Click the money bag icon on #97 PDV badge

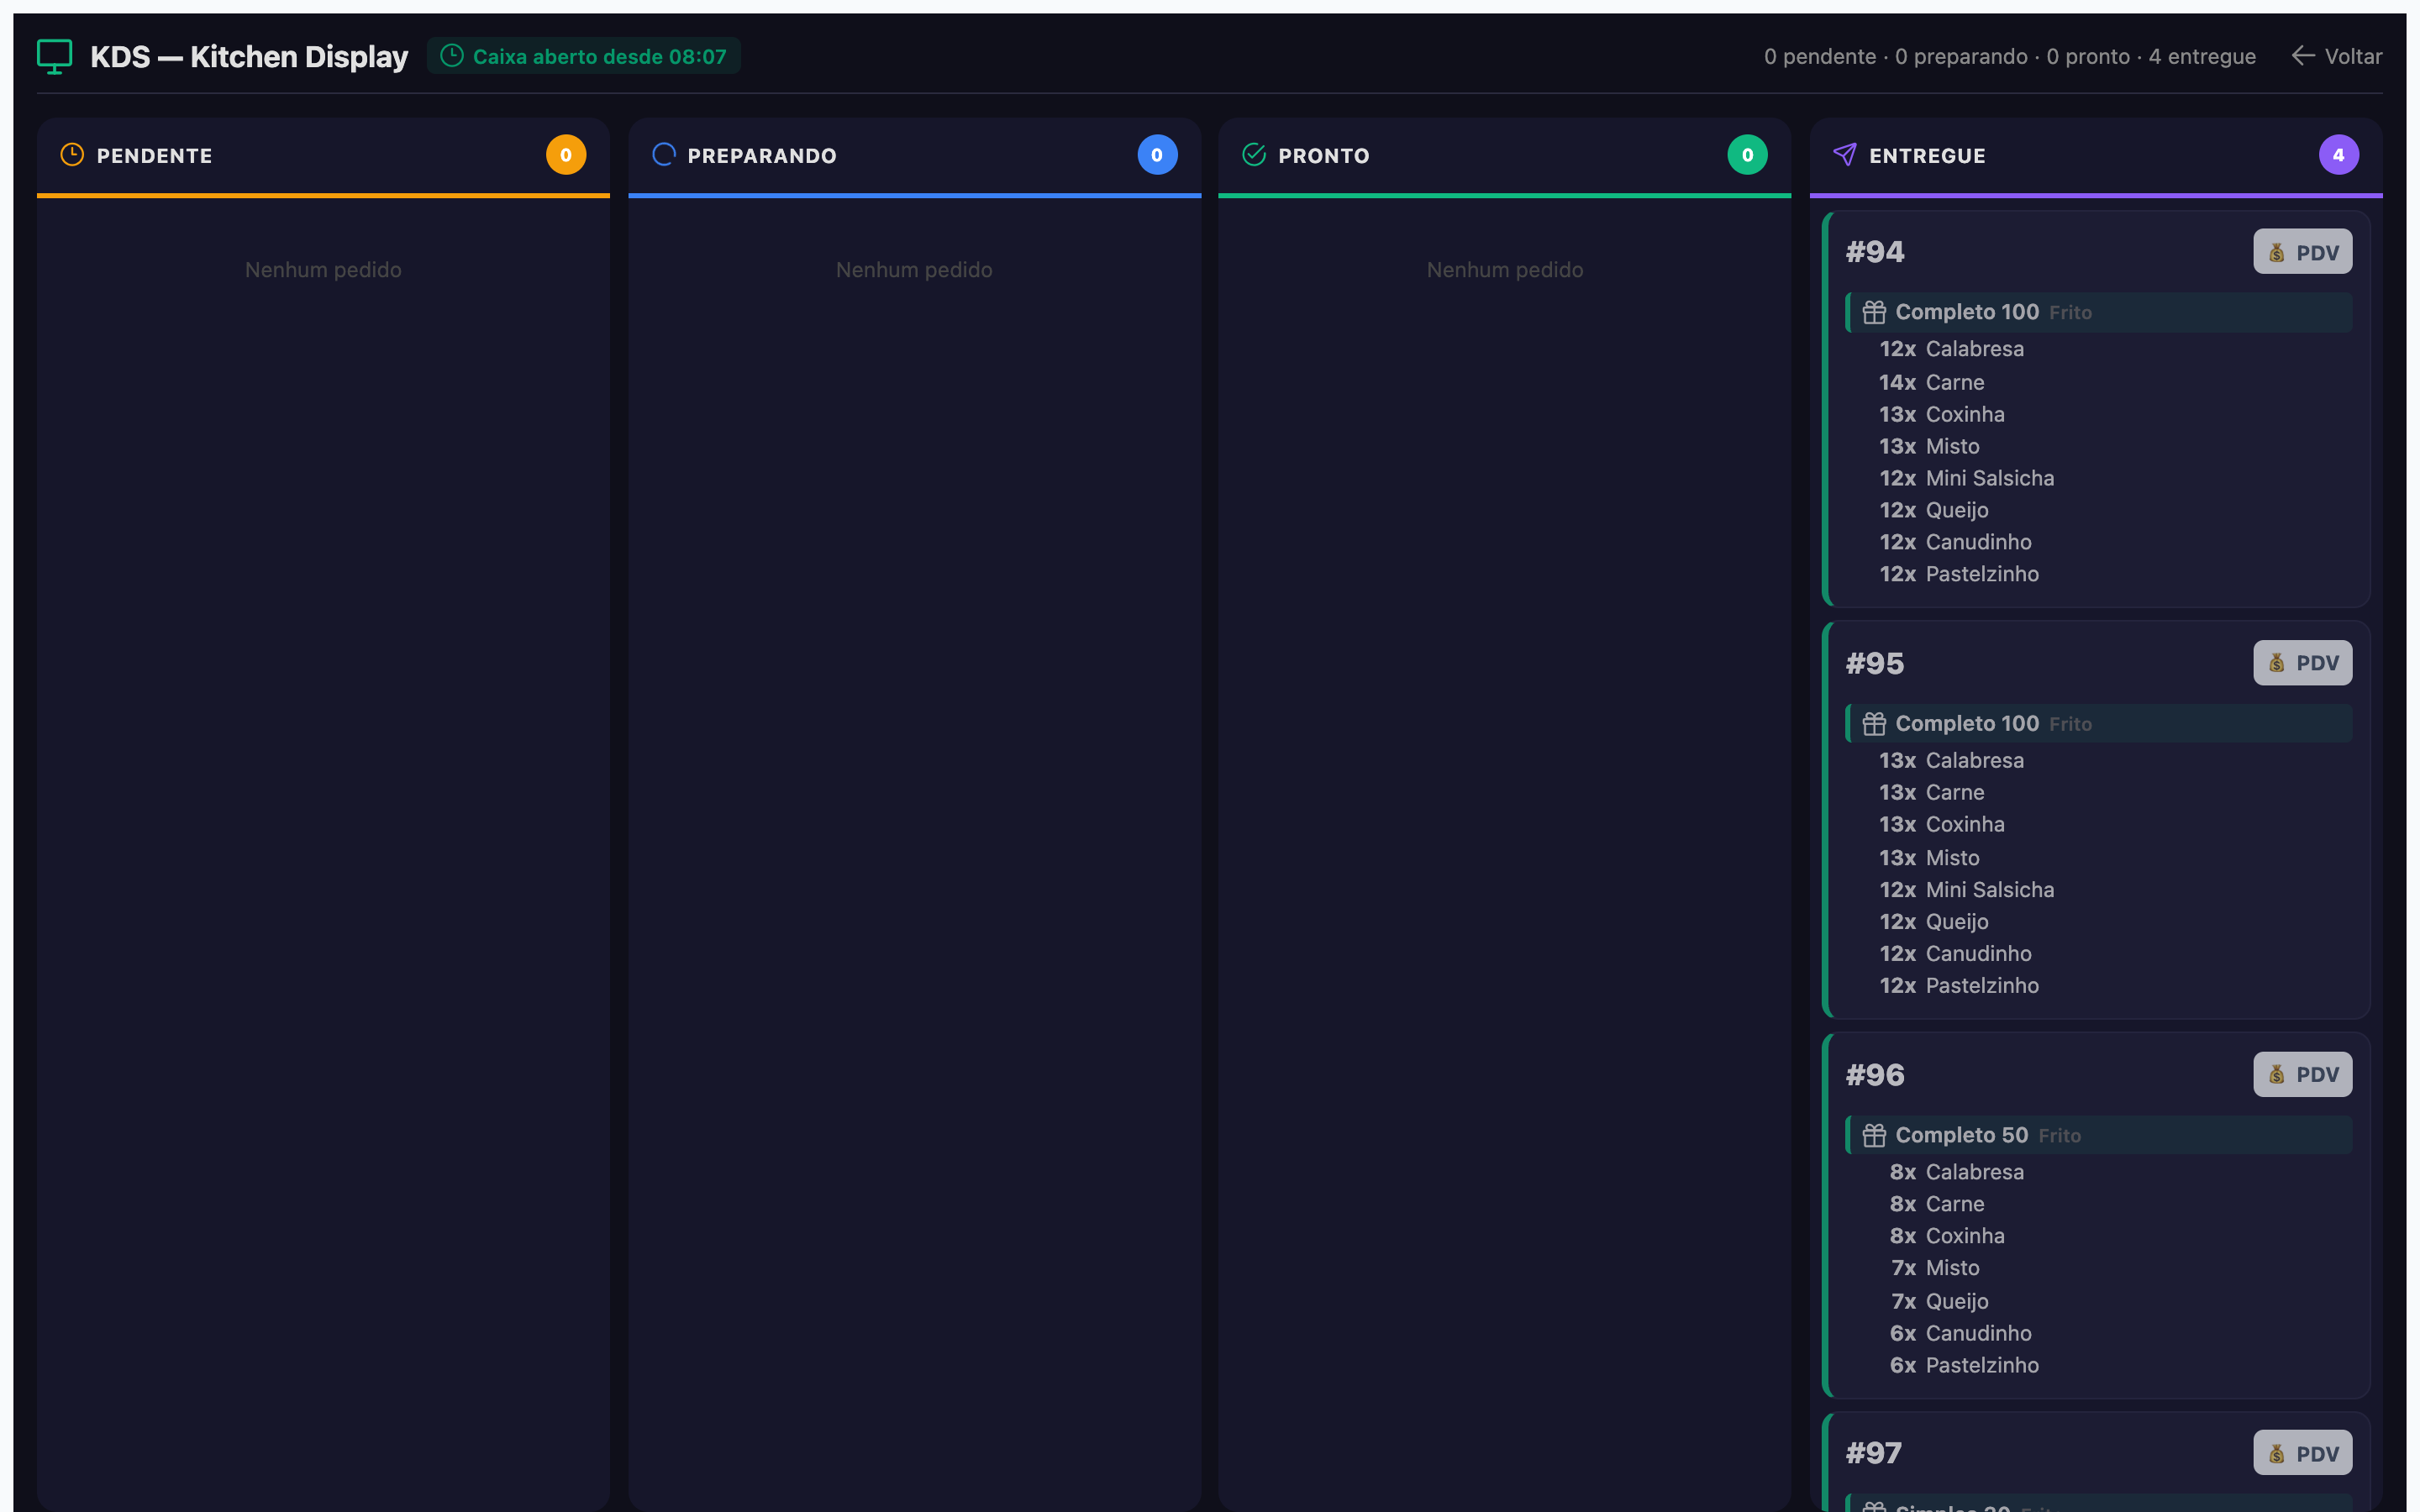tap(2277, 1454)
